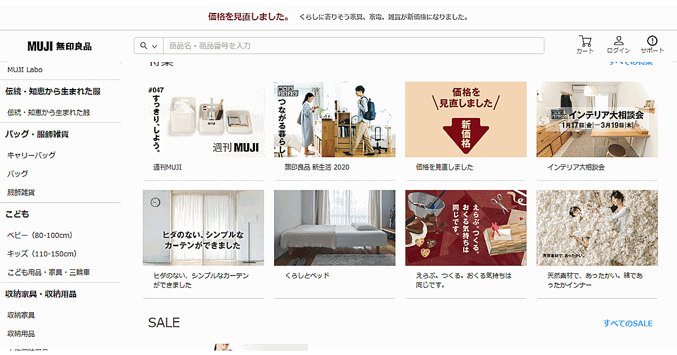677x355 pixels.
Task: View すべてのSALE link
Action: (x=627, y=323)
